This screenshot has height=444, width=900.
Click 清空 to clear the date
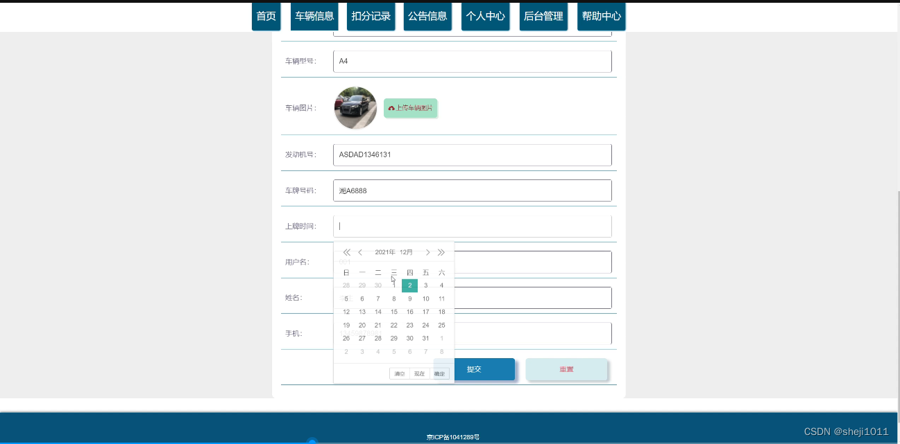pyautogui.click(x=400, y=373)
